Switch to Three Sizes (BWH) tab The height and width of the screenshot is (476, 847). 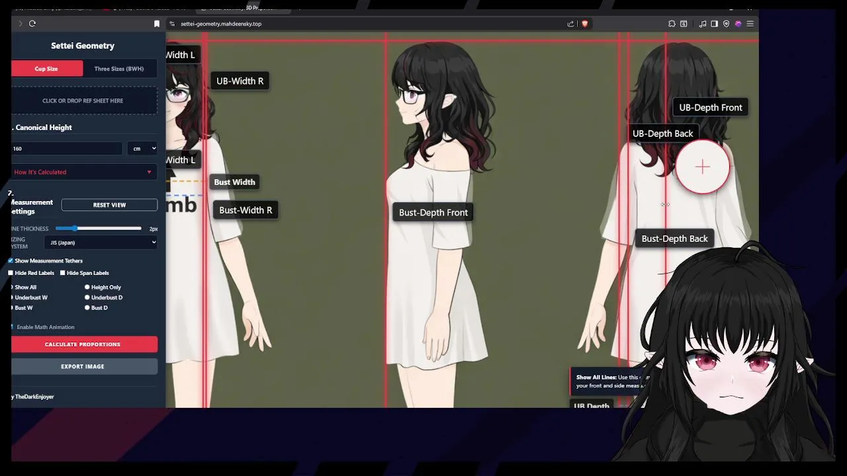pos(119,69)
